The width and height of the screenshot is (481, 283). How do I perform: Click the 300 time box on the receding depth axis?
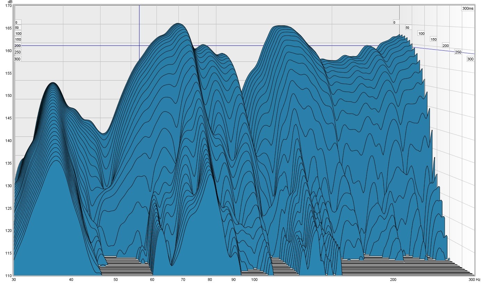tap(470, 59)
